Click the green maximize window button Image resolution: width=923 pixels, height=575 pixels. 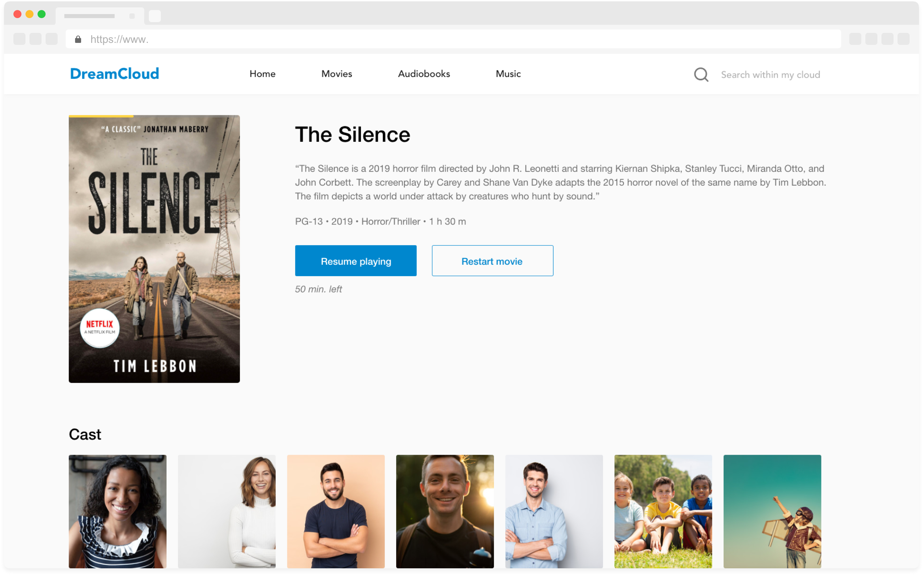[x=42, y=14]
